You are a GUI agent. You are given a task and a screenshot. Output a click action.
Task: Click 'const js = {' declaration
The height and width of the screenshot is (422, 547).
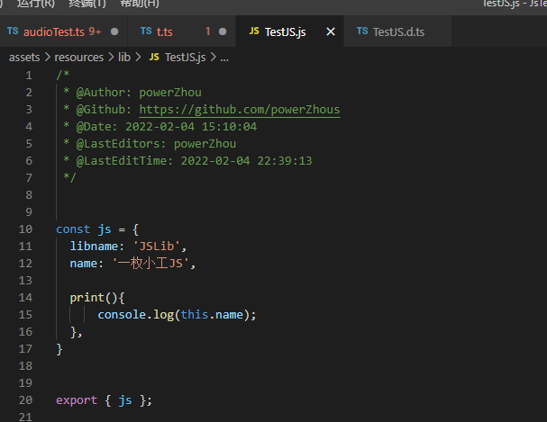tap(97, 229)
